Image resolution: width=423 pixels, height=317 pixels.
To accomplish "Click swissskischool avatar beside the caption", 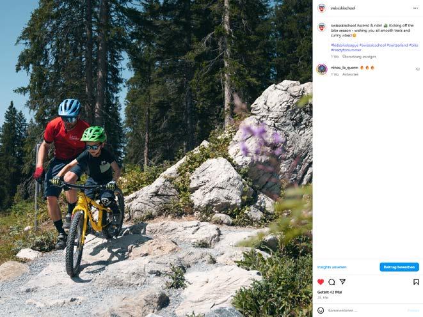I will [321, 27].
